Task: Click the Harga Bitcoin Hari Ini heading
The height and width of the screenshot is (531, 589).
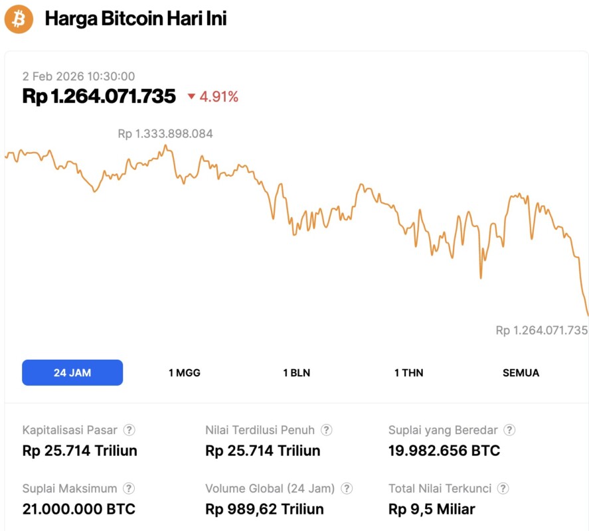Action: tap(136, 19)
